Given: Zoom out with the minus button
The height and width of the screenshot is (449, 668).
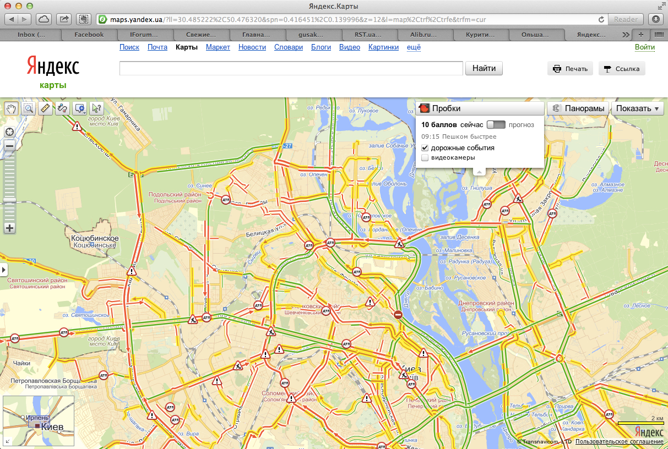Looking at the screenshot, I should [9, 146].
